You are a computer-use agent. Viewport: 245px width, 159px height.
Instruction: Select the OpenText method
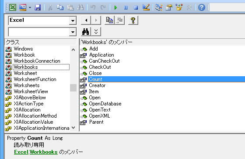100,110
